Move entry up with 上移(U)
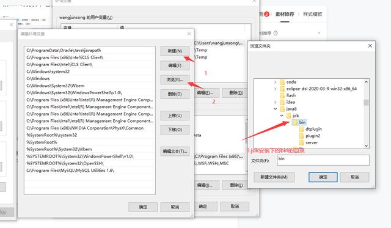The width and height of the screenshot is (391, 228). (x=175, y=116)
